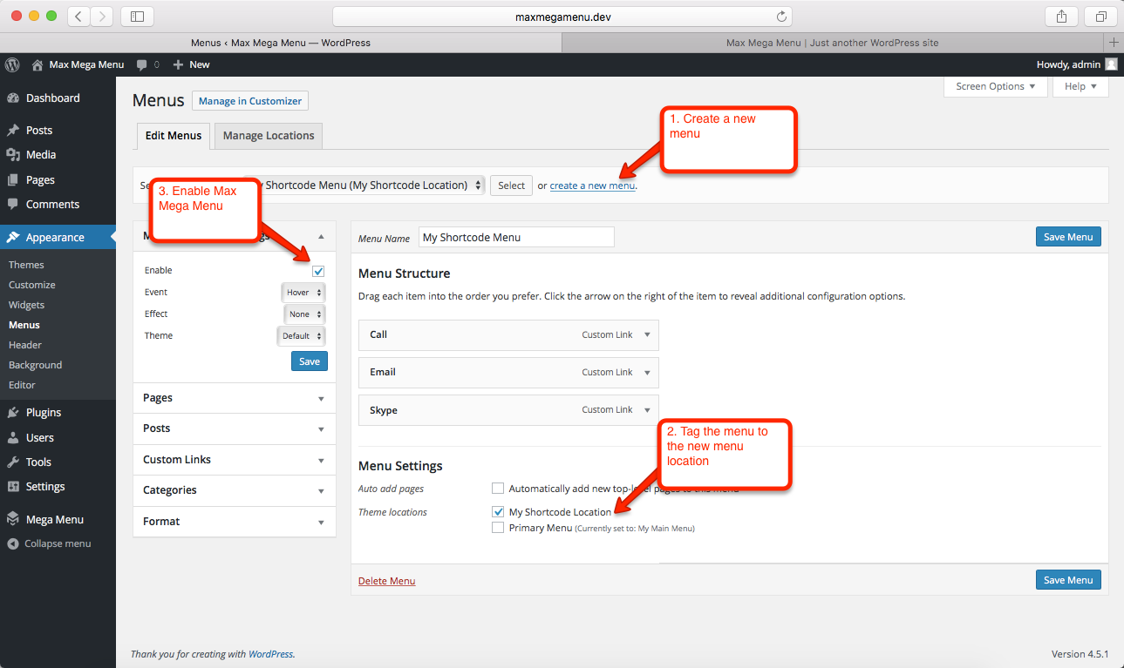1124x668 pixels.
Task: Open the Theme Default dropdown
Action: pos(302,336)
